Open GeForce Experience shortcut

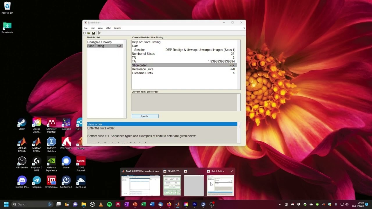[x=51, y=165]
